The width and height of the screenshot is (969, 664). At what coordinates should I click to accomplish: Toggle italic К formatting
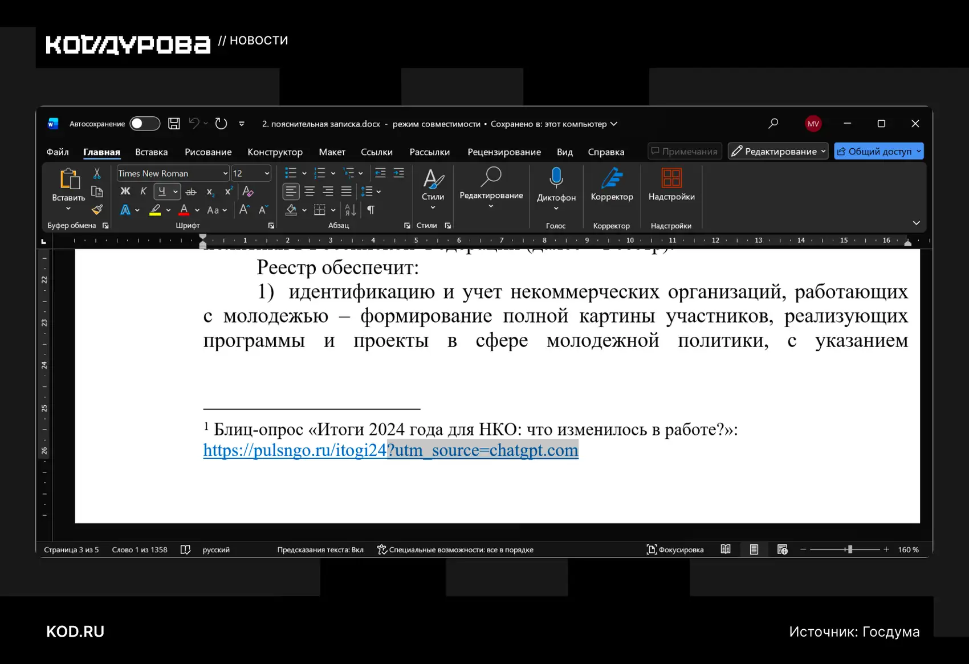(x=144, y=192)
